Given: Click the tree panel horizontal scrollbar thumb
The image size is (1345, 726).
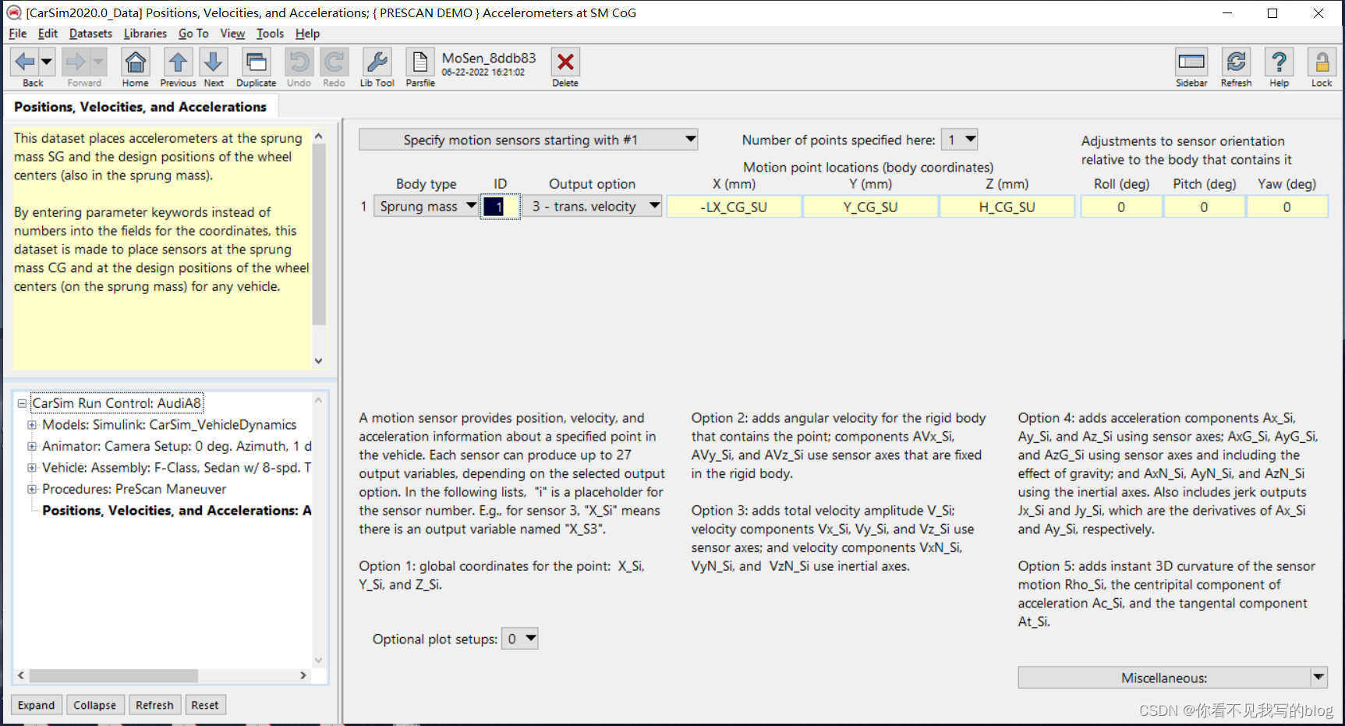Looking at the screenshot, I should coord(113,675).
